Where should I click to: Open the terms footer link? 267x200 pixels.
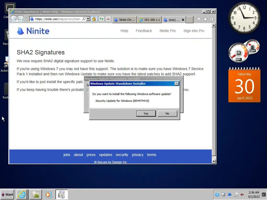pos(151,155)
